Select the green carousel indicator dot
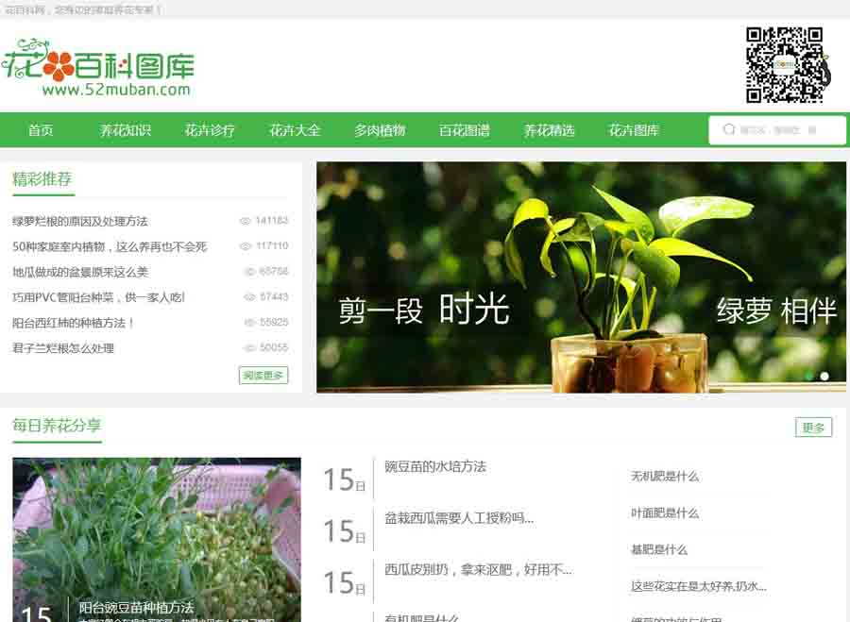Image resolution: width=850 pixels, height=622 pixels. (x=809, y=376)
